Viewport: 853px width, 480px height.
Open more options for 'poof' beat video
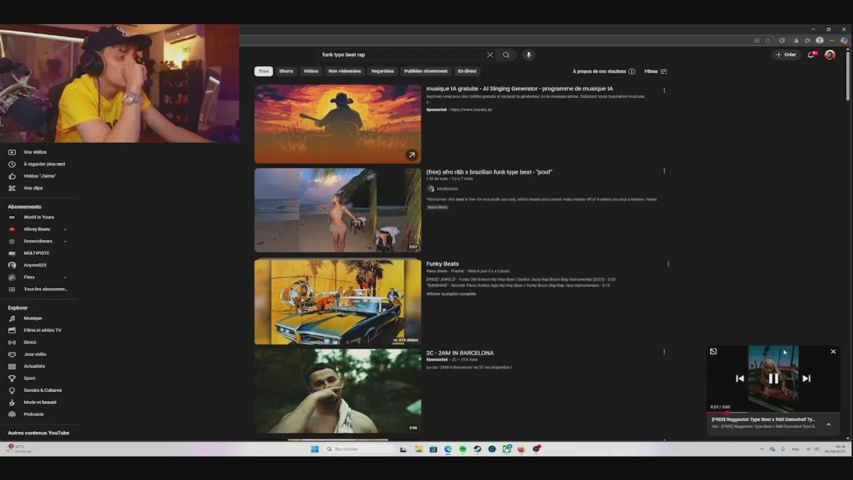(x=664, y=171)
